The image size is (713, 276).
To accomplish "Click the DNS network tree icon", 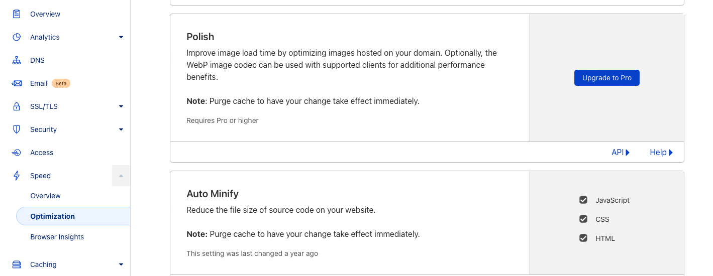I will point(17,60).
